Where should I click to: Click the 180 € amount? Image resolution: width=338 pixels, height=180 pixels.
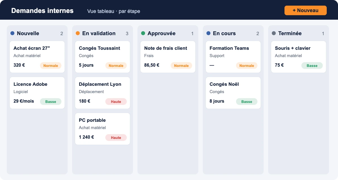tap(84, 101)
